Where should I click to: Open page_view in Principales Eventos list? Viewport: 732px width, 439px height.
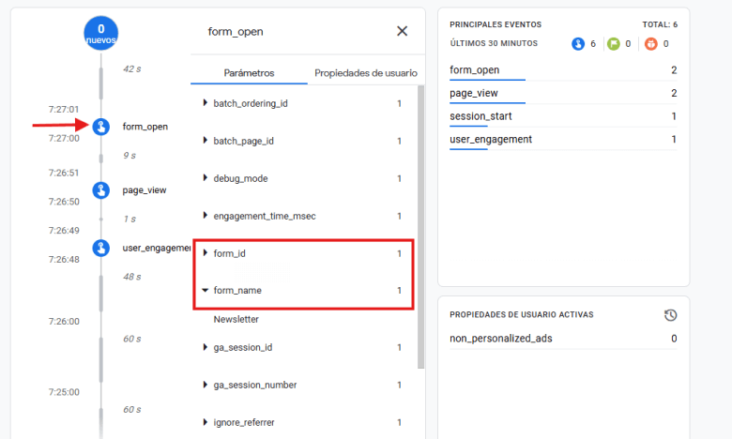click(x=563, y=93)
